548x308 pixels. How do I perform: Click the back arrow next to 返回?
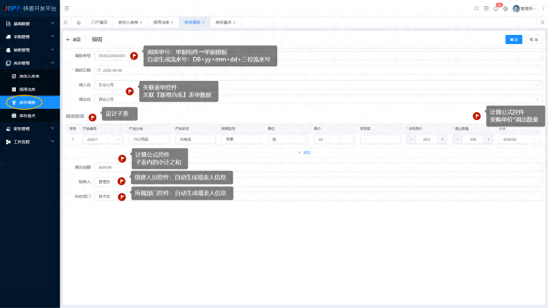(x=68, y=40)
